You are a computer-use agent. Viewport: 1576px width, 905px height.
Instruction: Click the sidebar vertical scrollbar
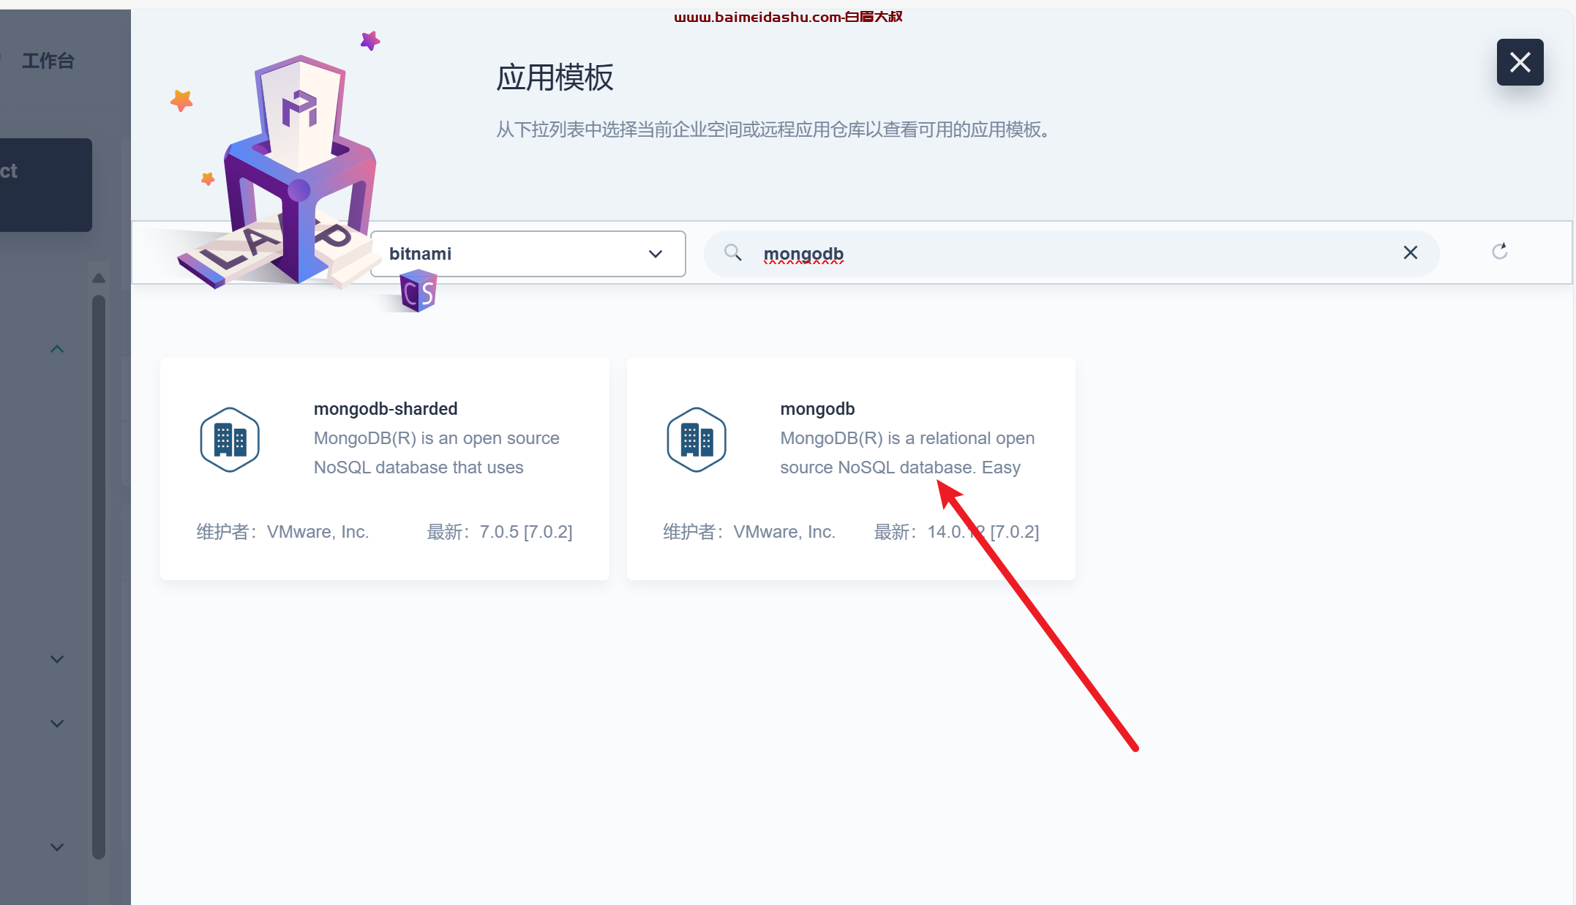[x=99, y=577]
